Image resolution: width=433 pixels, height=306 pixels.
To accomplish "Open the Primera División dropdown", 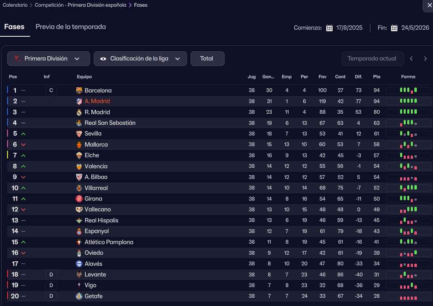I will [49, 59].
